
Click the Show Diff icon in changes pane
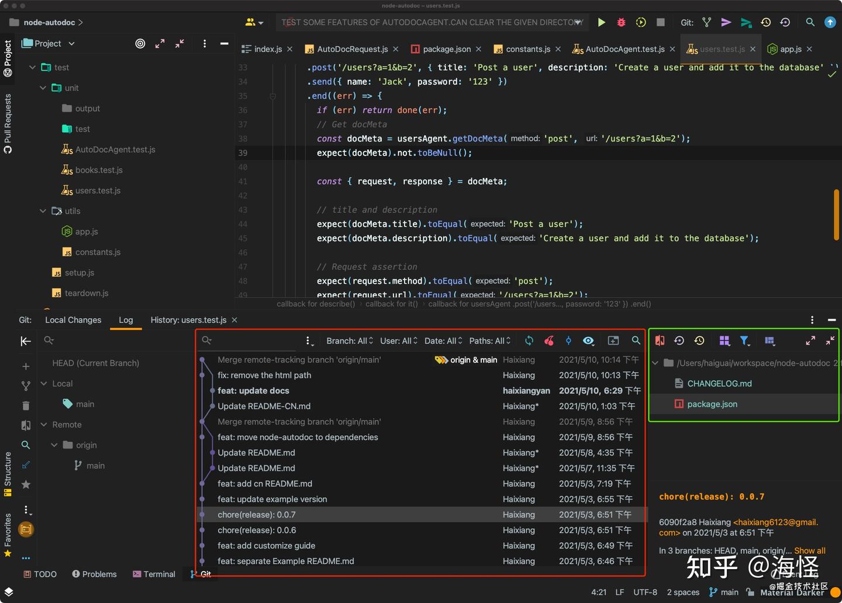click(x=660, y=340)
